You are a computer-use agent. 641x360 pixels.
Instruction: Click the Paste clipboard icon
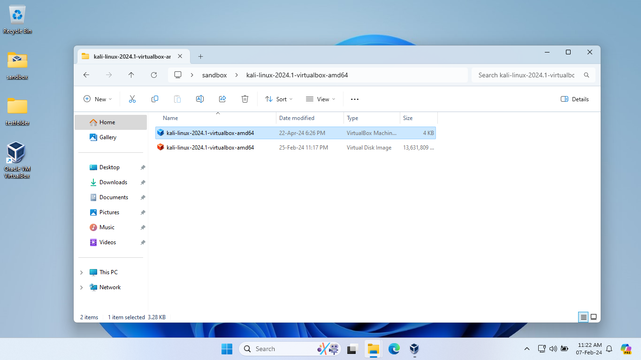coord(177,99)
